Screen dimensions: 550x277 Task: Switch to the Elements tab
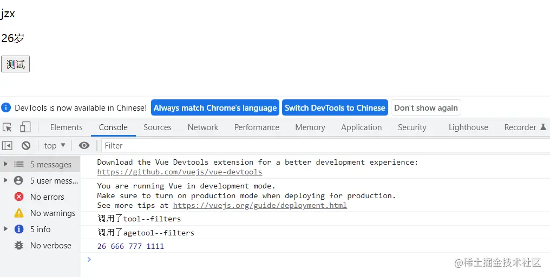coord(66,127)
